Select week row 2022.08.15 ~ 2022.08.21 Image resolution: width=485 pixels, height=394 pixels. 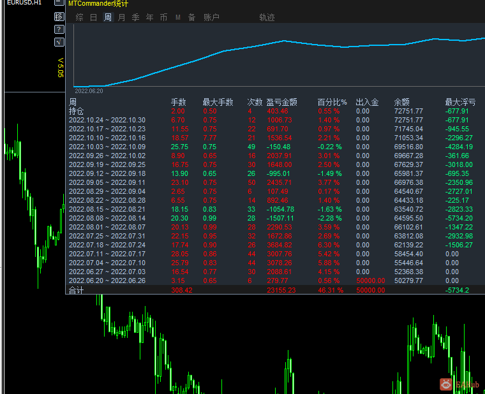point(107,210)
